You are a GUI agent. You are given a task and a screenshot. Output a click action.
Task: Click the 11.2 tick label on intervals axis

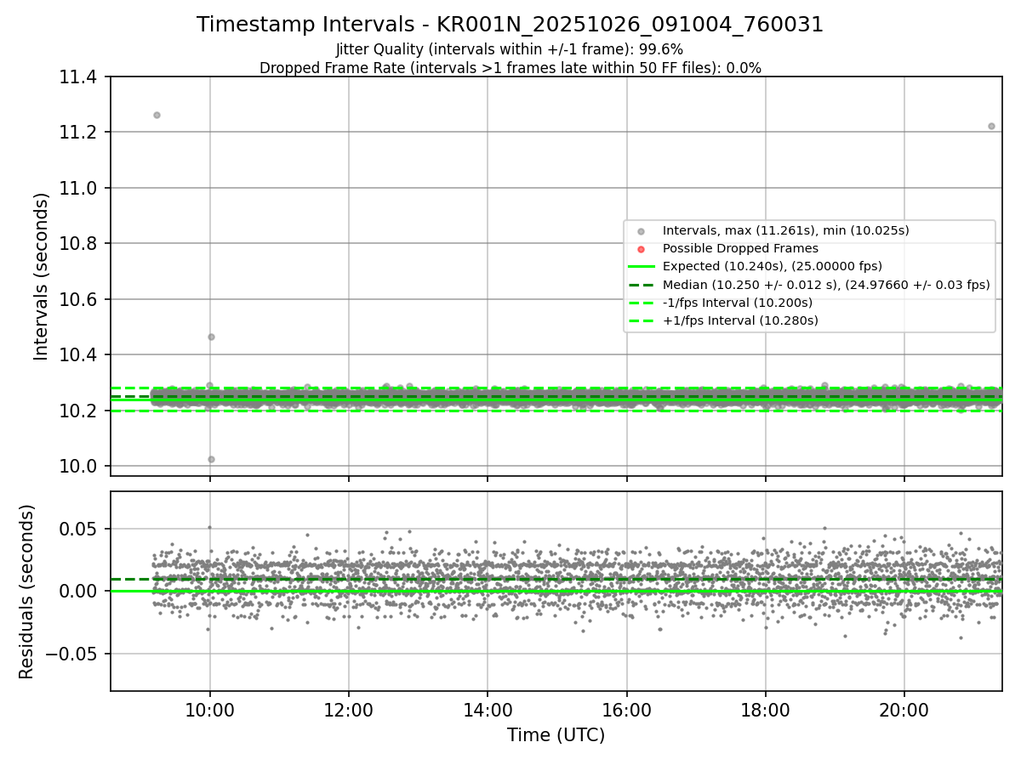pyautogui.click(x=80, y=133)
